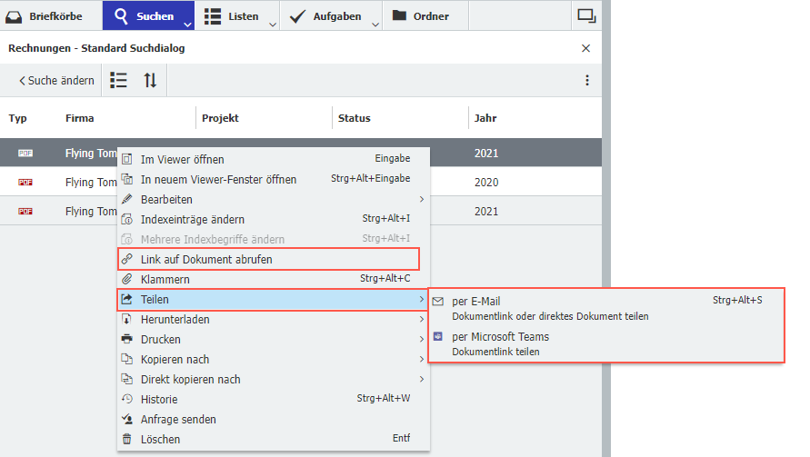Click the sort order arrows icon
This screenshot has height=457, width=810.
pos(150,81)
